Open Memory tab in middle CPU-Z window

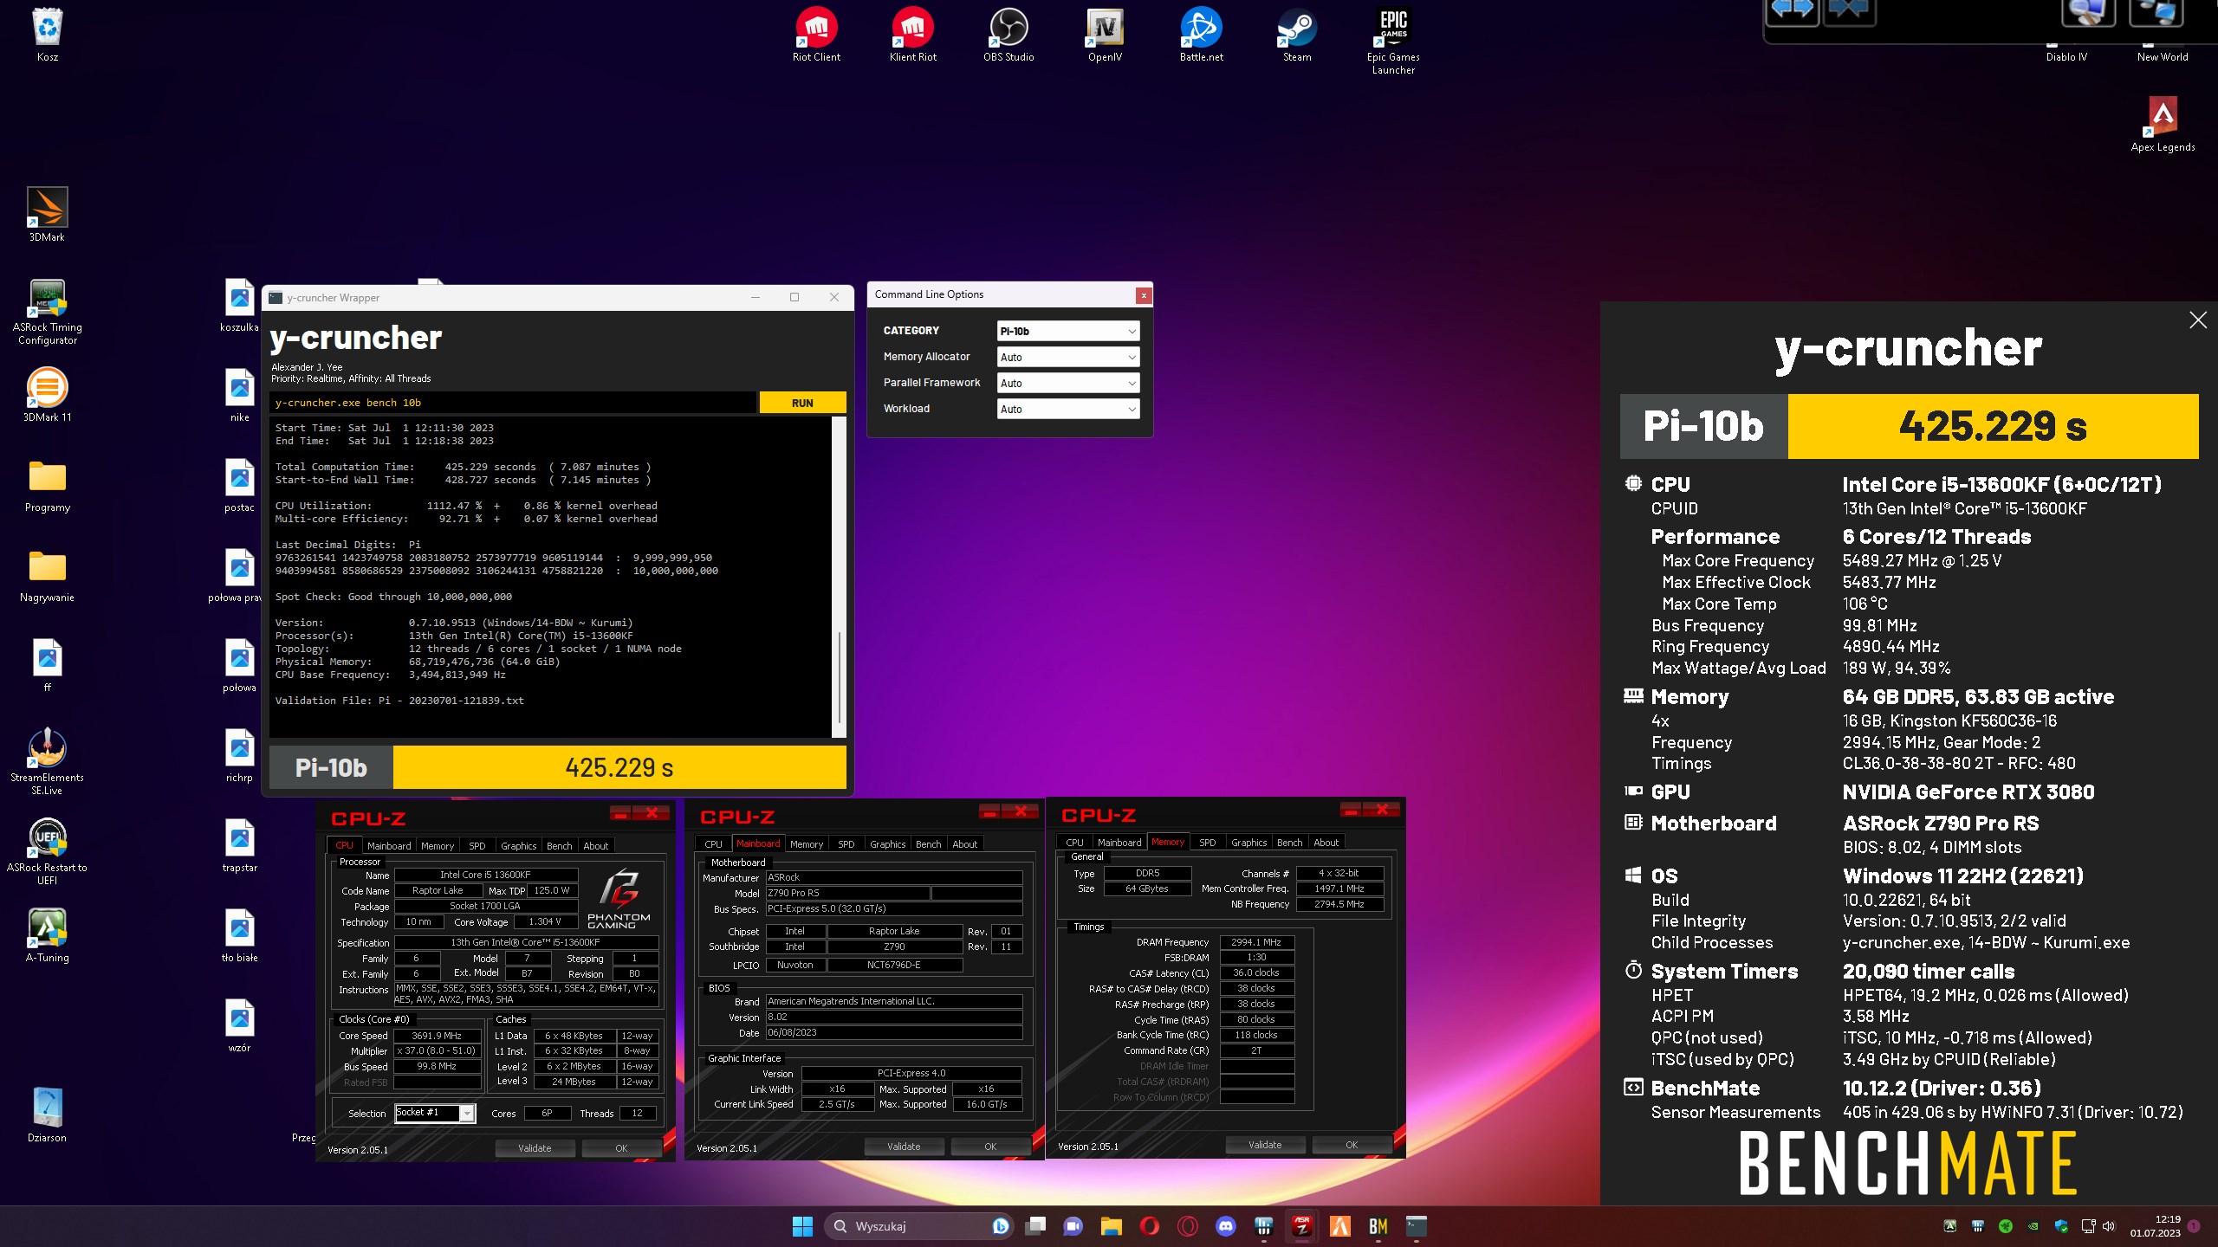pos(807,844)
